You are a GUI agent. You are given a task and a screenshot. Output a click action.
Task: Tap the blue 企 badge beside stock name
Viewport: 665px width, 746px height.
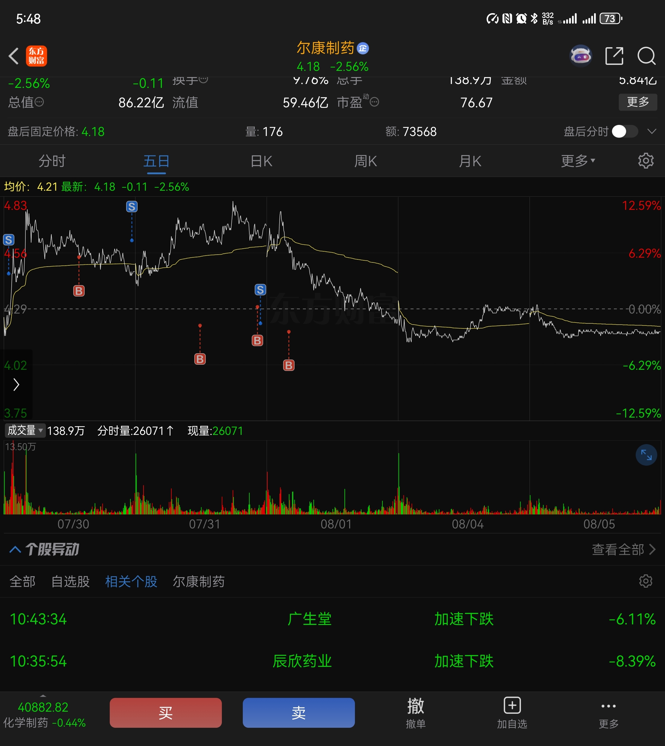click(362, 48)
